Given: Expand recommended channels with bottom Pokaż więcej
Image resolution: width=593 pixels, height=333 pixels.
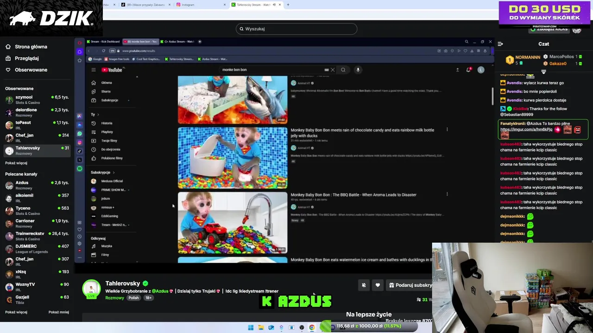Looking at the screenshot, I should (16, 312).
